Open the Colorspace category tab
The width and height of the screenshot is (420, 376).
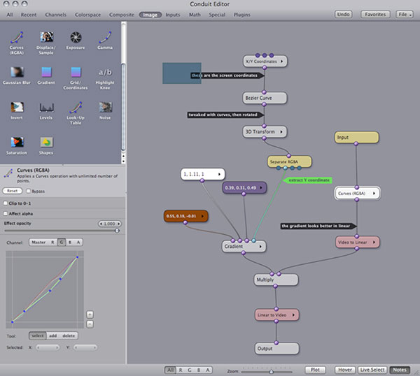tap(88, 15)
